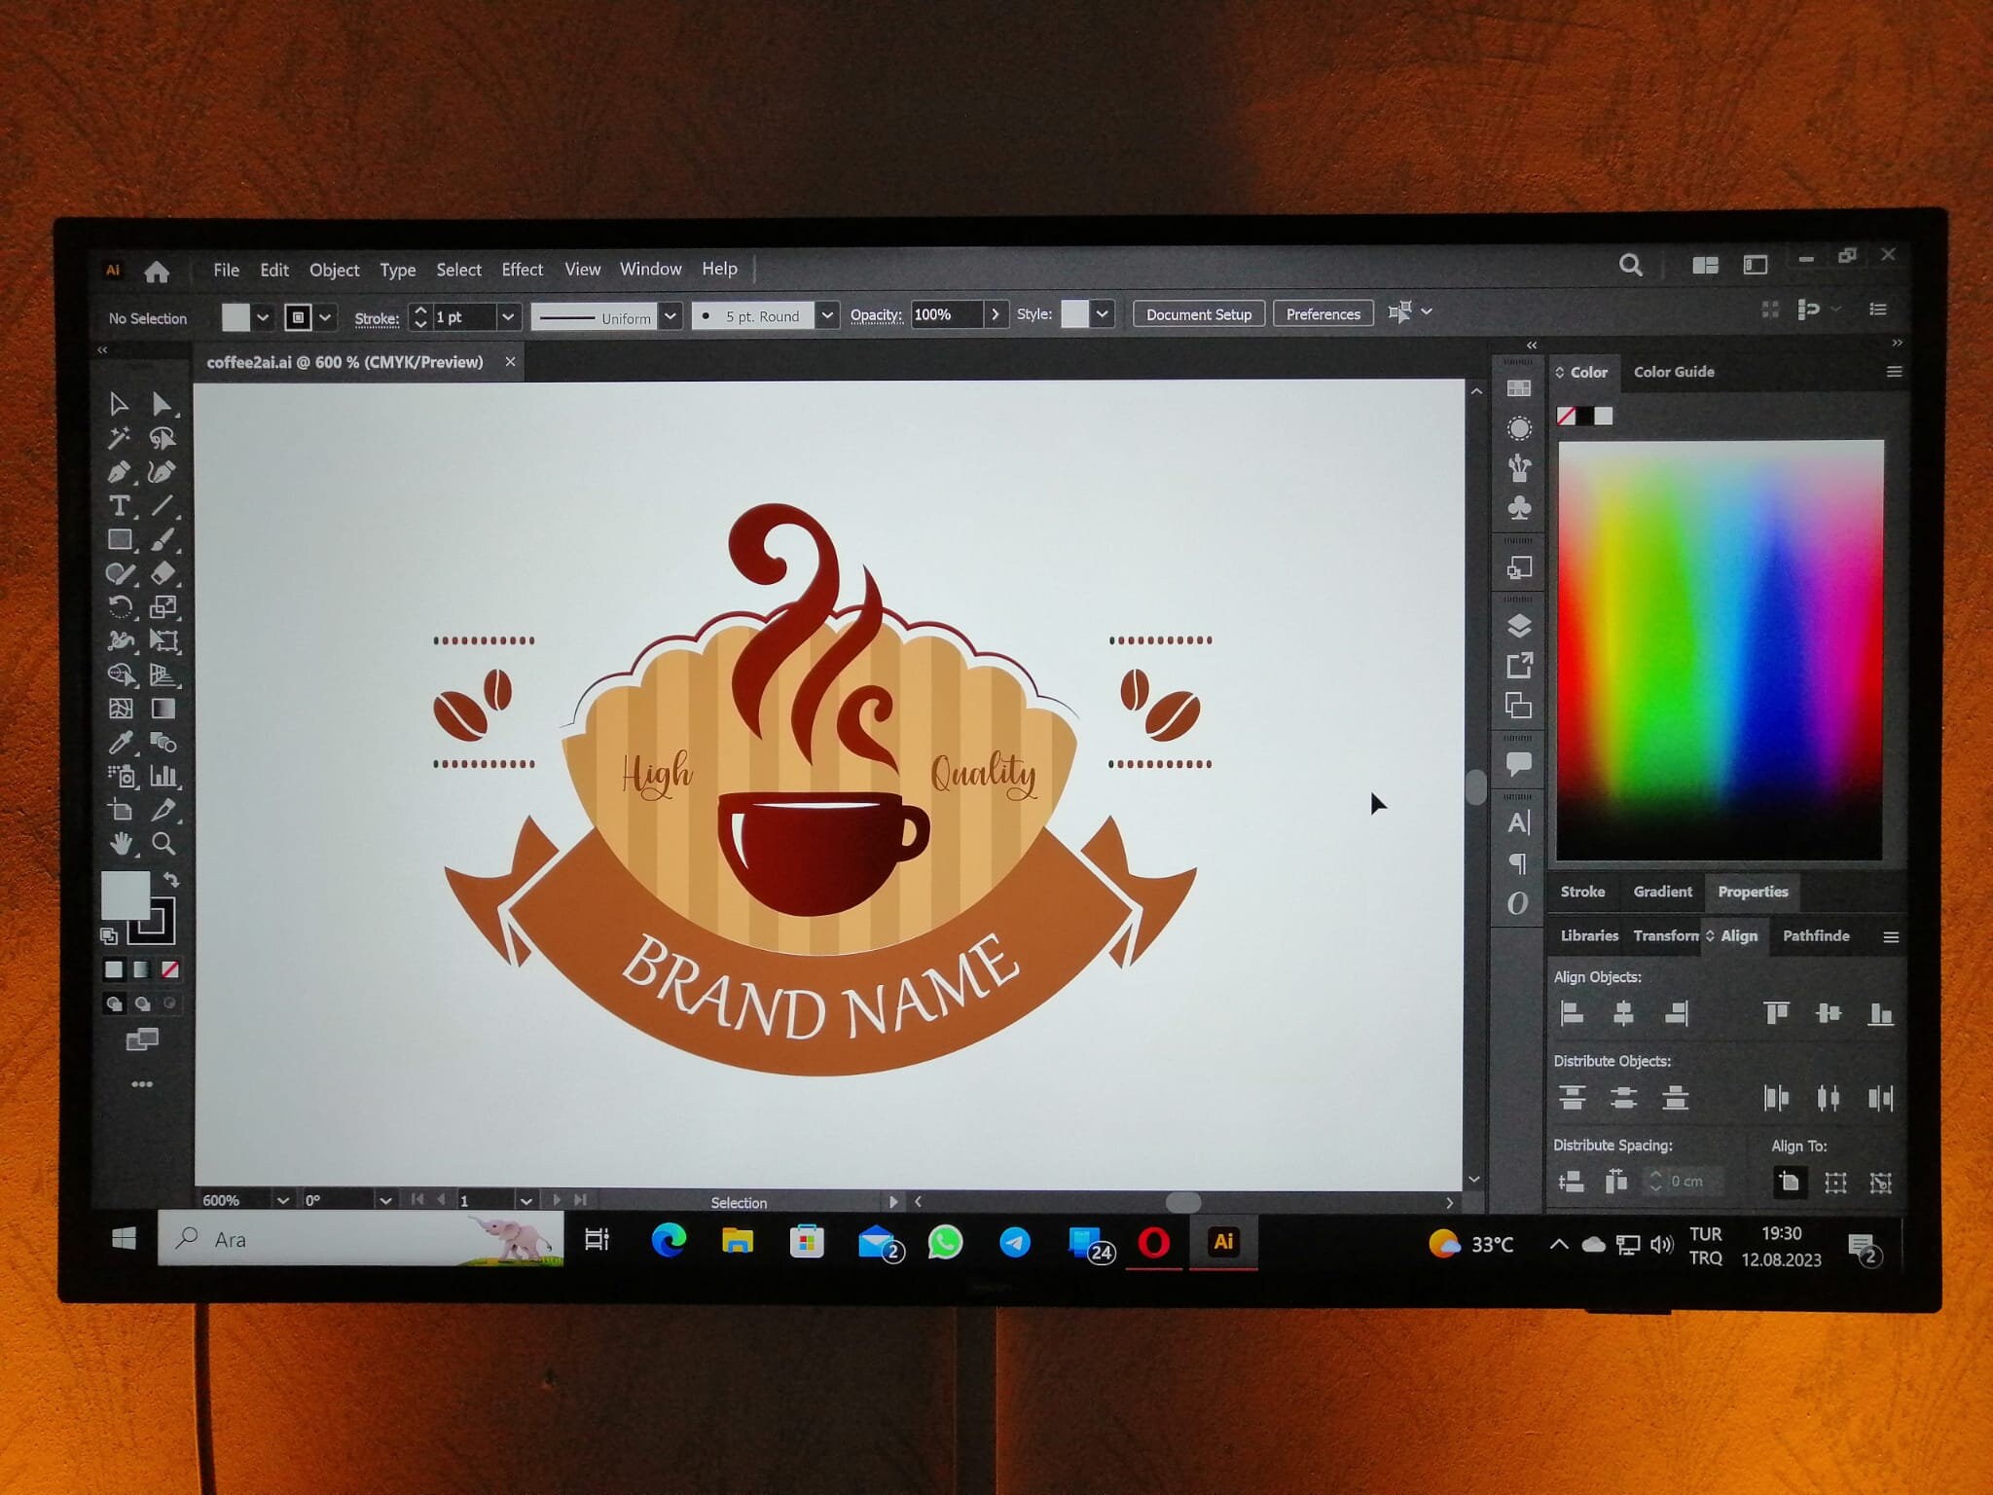
Task: Select the Pen tool
Action: click(x=121, y=472)
